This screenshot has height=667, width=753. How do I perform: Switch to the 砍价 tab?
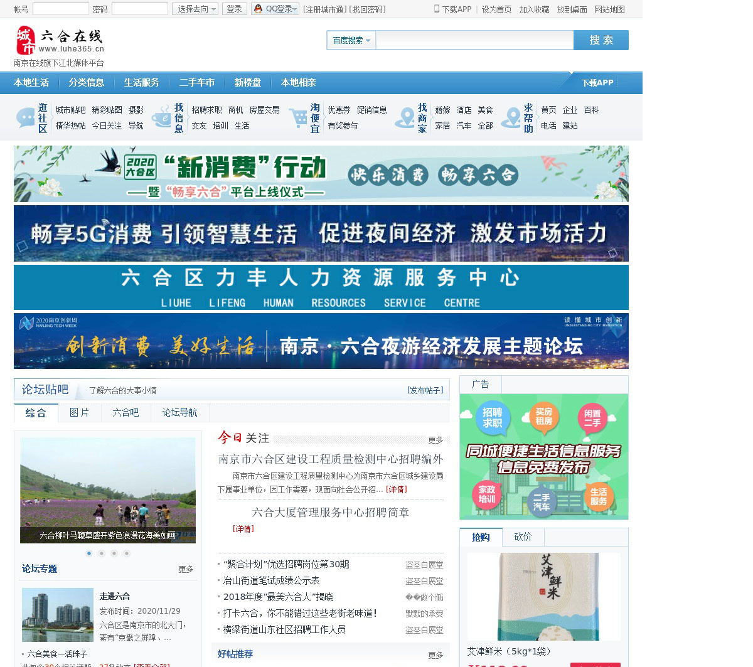click(523, 537)
